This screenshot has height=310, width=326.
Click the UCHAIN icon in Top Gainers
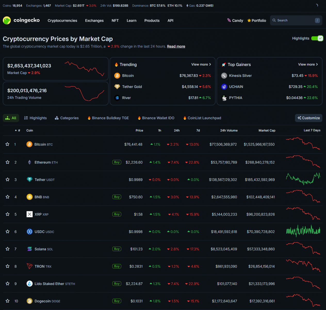pyautogui.click(x=224, y=87)
